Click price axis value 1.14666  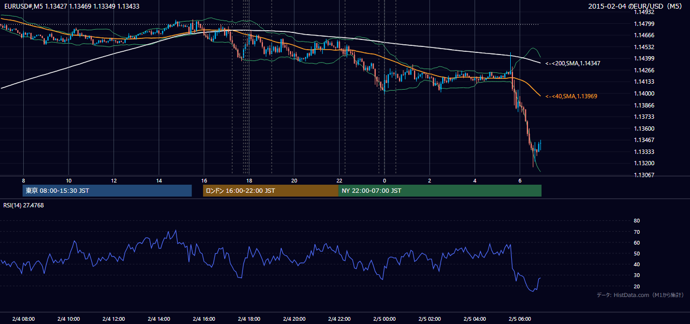[644, 35]
